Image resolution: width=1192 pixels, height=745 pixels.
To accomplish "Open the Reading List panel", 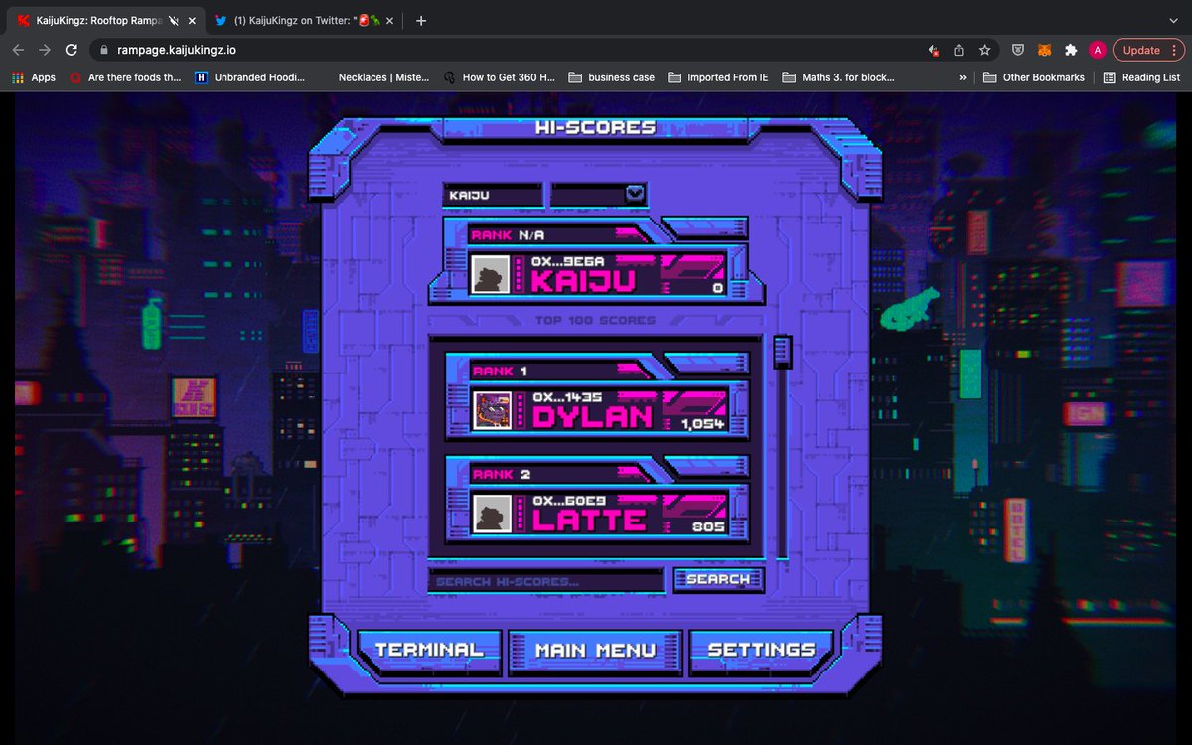I will click(x=1141, y=76).
